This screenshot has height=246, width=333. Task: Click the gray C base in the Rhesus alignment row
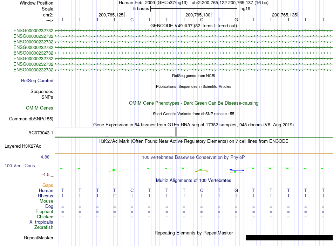tap(115, 196)
